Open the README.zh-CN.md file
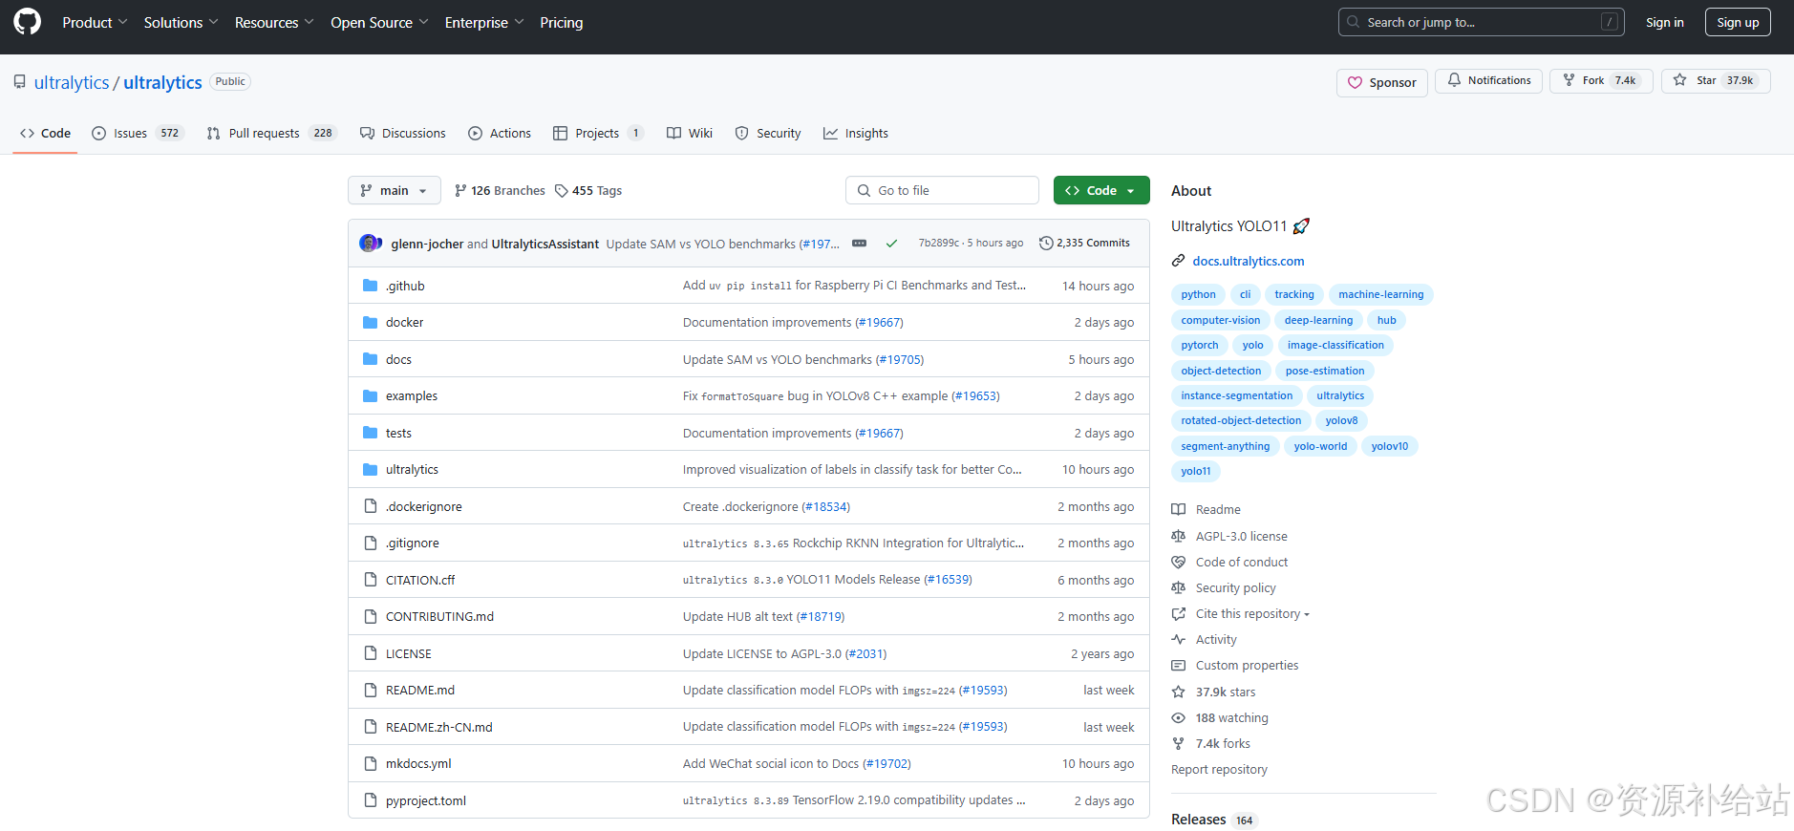Screen dimensions: 1794x831 click(438, 728)
